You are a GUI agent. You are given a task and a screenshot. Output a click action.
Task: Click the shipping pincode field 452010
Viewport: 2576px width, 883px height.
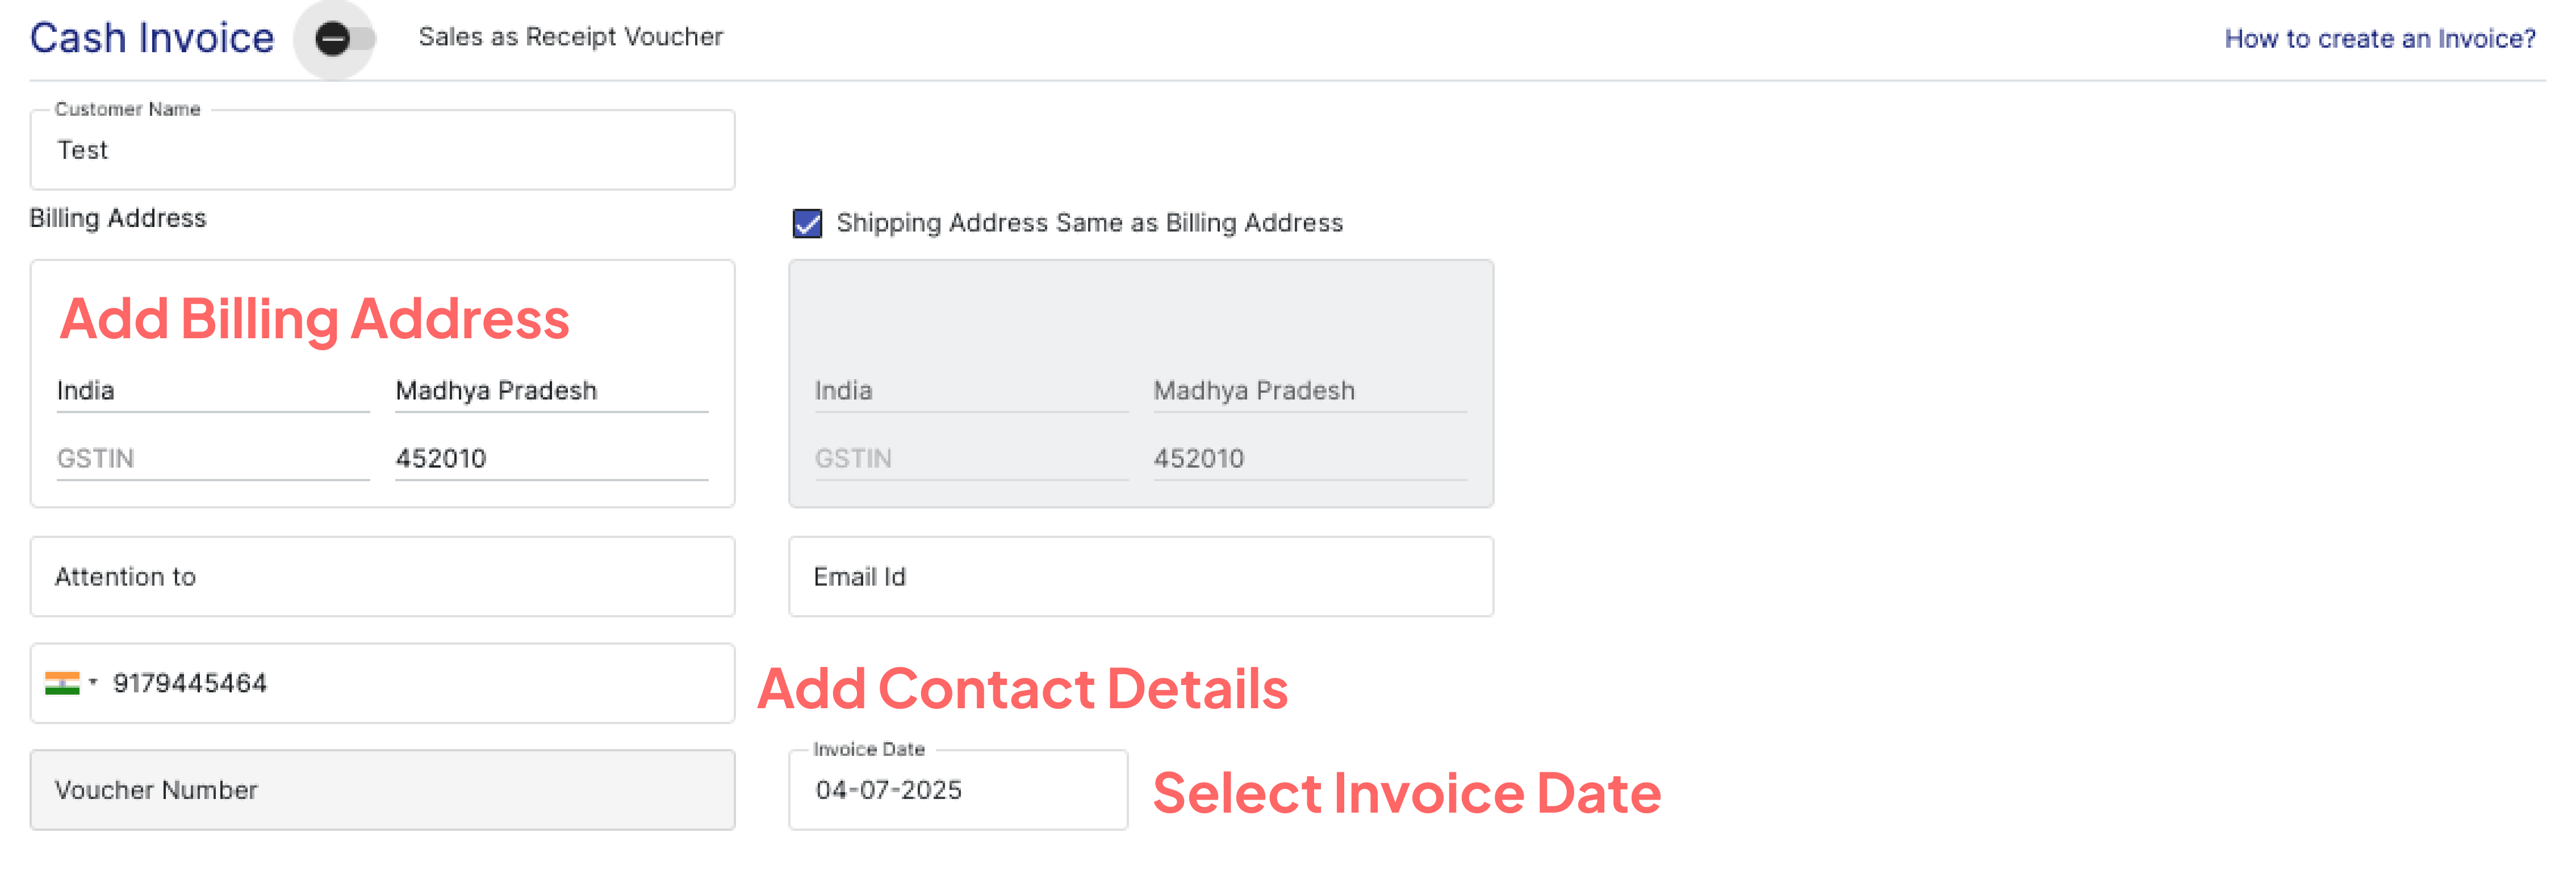click(1310, 459)
